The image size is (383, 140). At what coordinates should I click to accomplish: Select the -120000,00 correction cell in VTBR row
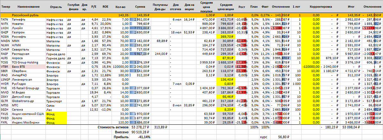click(311, 67)
